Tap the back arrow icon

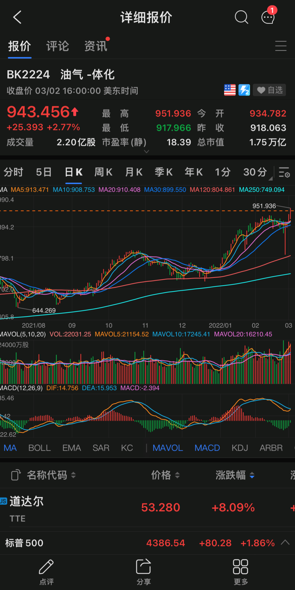tap(17, 17)
